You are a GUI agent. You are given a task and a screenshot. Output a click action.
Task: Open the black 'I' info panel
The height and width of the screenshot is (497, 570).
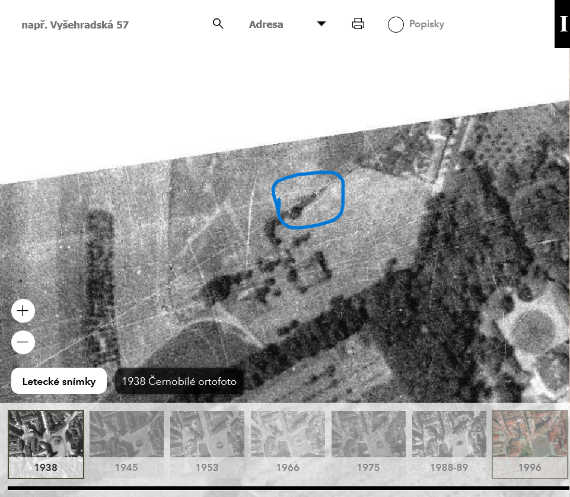point(562,24)
